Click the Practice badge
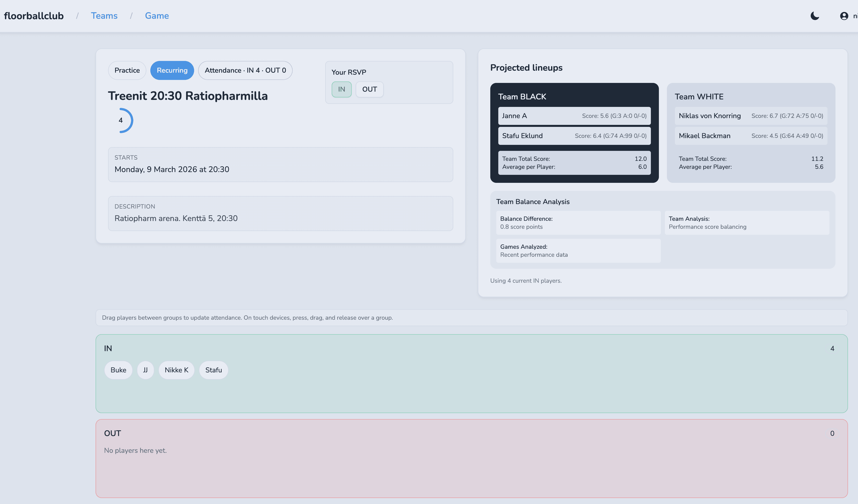The width and height of the screenshot is (858, 504). point(127,70)
